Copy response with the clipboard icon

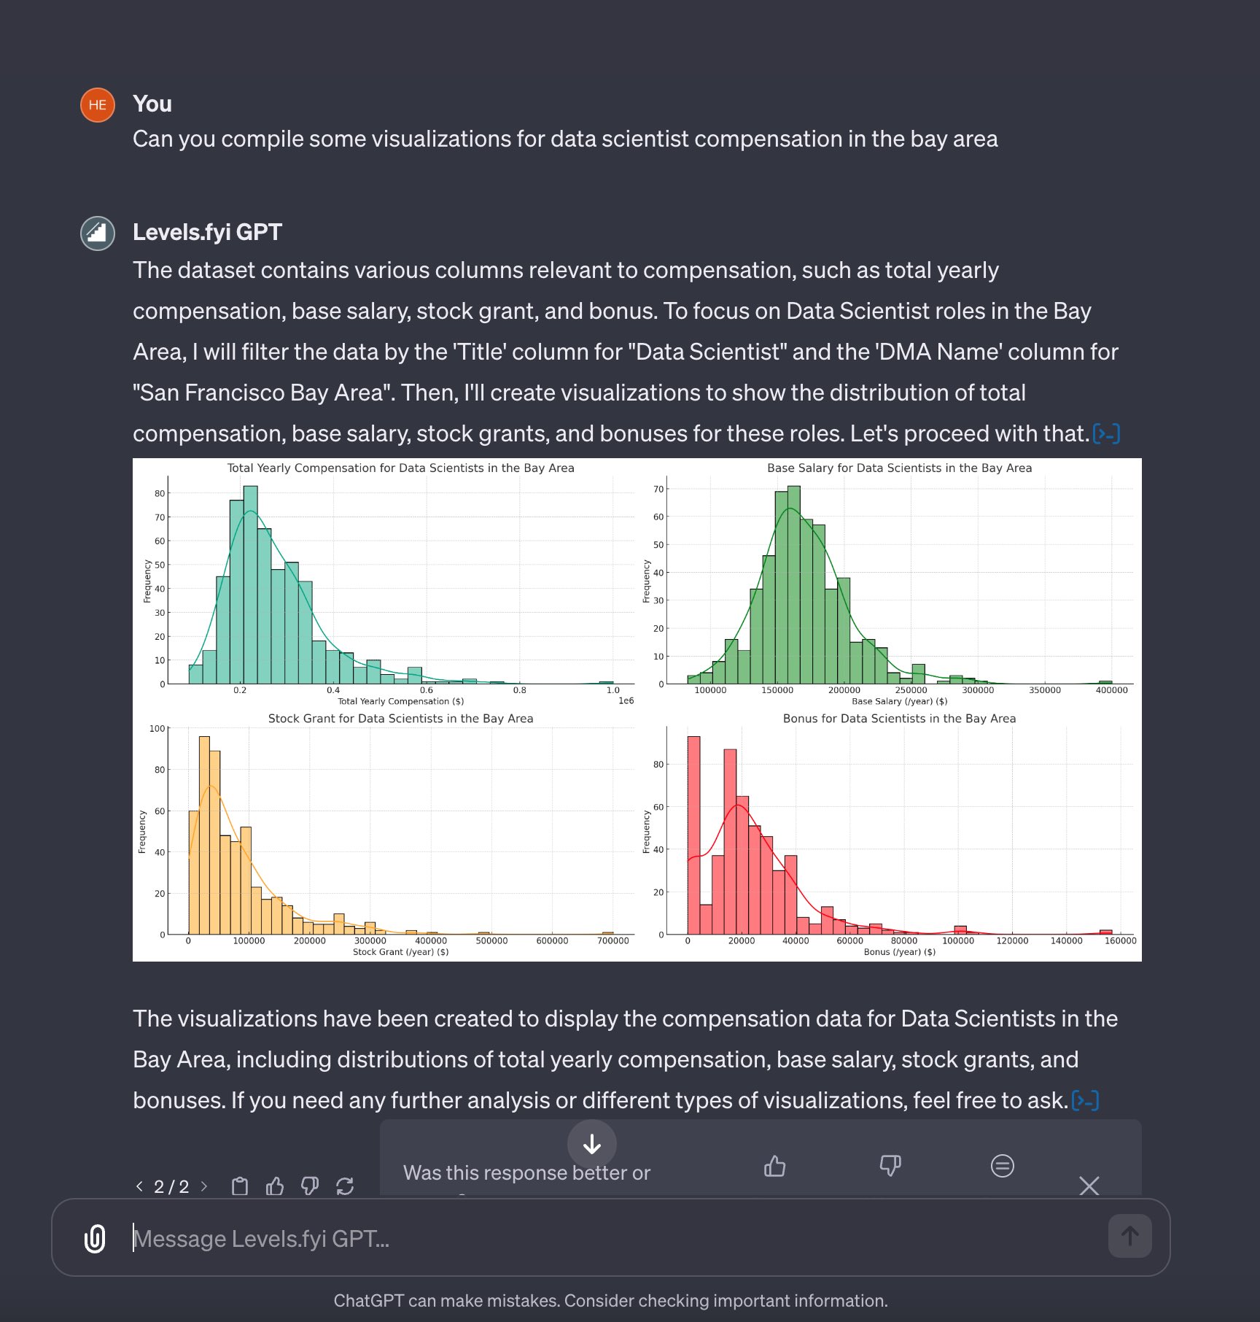tap(240, 1186)
